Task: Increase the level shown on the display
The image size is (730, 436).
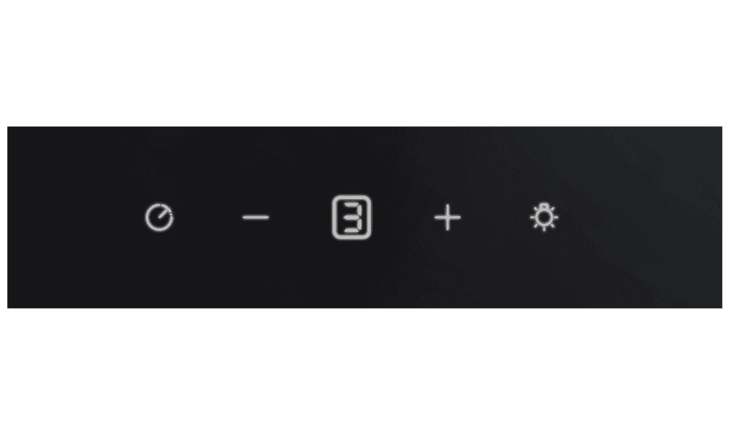Action: tap(447, 217)
